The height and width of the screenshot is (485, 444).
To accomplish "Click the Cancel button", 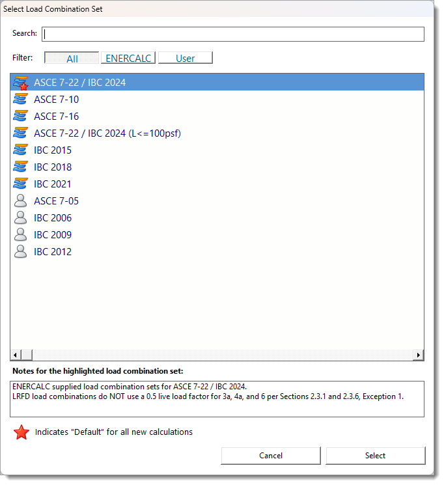I will [x=271, y=456].
